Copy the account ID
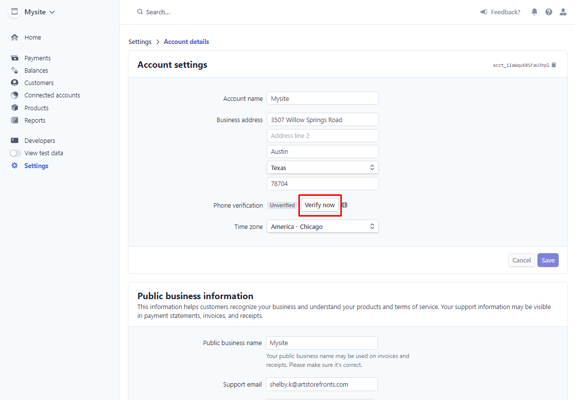This screenshot has height=400, width=575. (554, 64)
